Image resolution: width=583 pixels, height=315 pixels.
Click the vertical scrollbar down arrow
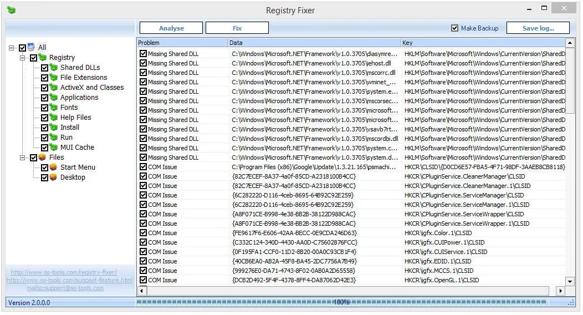tap(570, 281)
